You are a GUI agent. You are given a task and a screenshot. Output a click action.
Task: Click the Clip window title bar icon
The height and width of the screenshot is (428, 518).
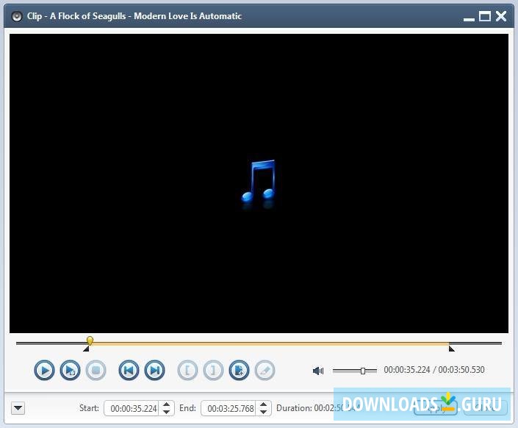point(16,16)
